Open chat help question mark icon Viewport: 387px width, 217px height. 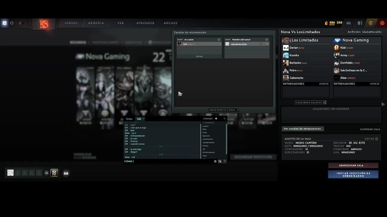[x=224, y=161]
